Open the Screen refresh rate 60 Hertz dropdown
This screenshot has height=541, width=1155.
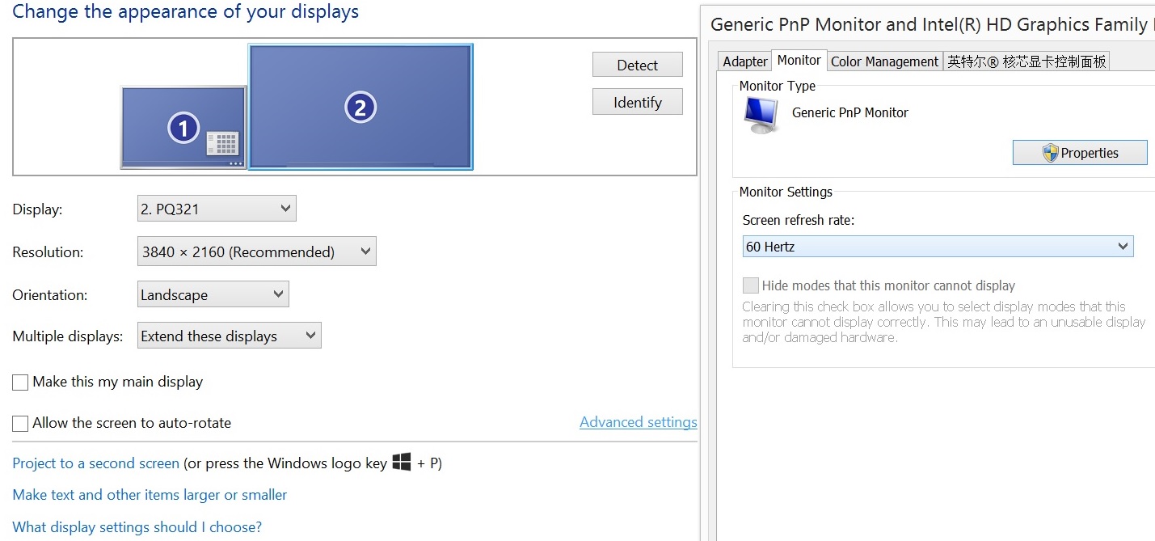click(938, 247)
